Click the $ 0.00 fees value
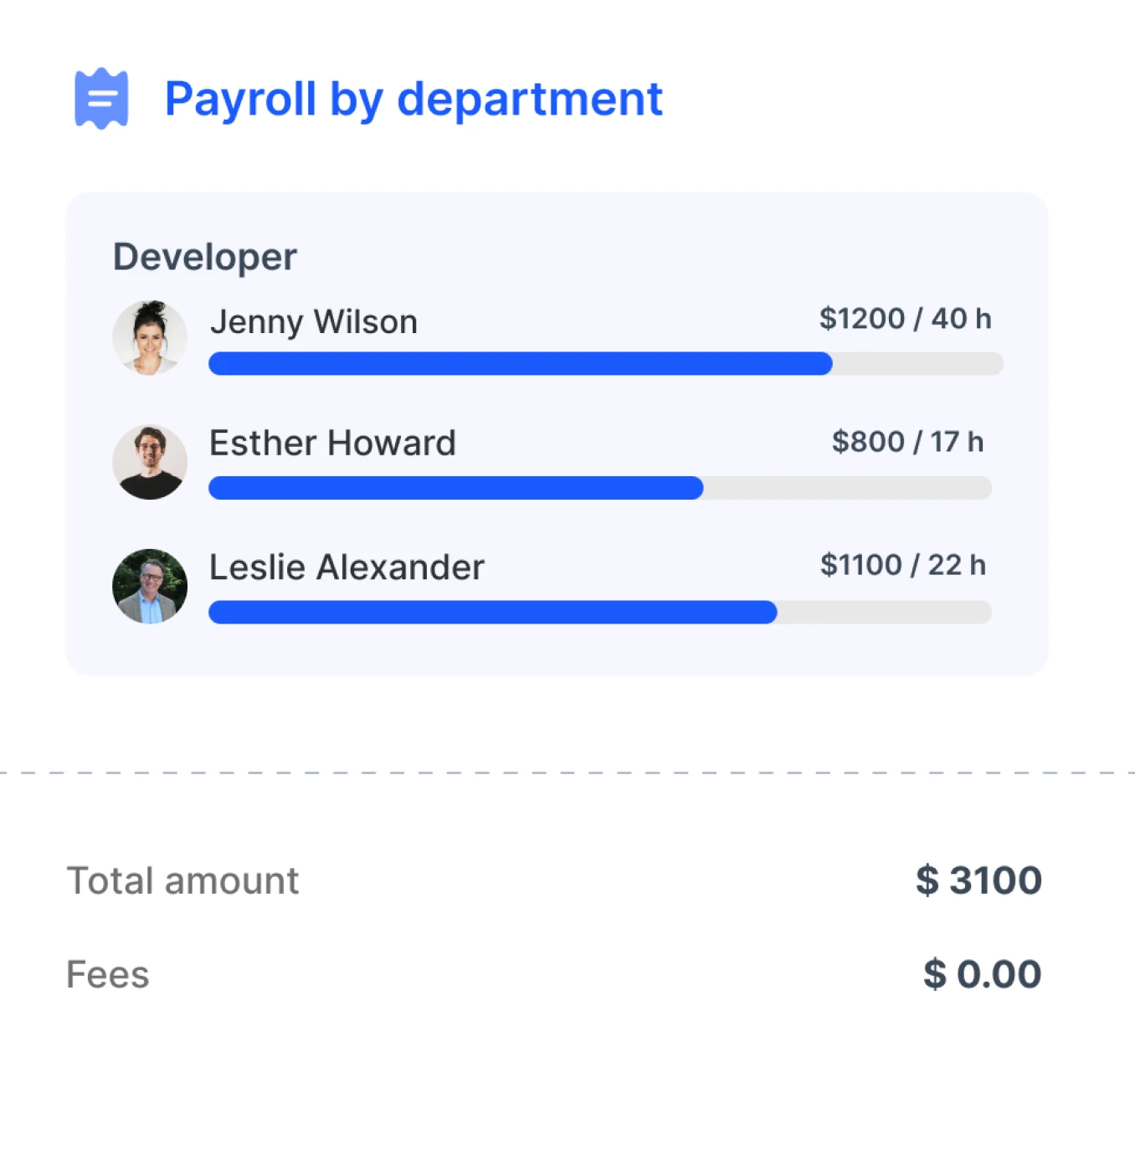This screenshot has width=1135, height=1160. pos(982,973)
